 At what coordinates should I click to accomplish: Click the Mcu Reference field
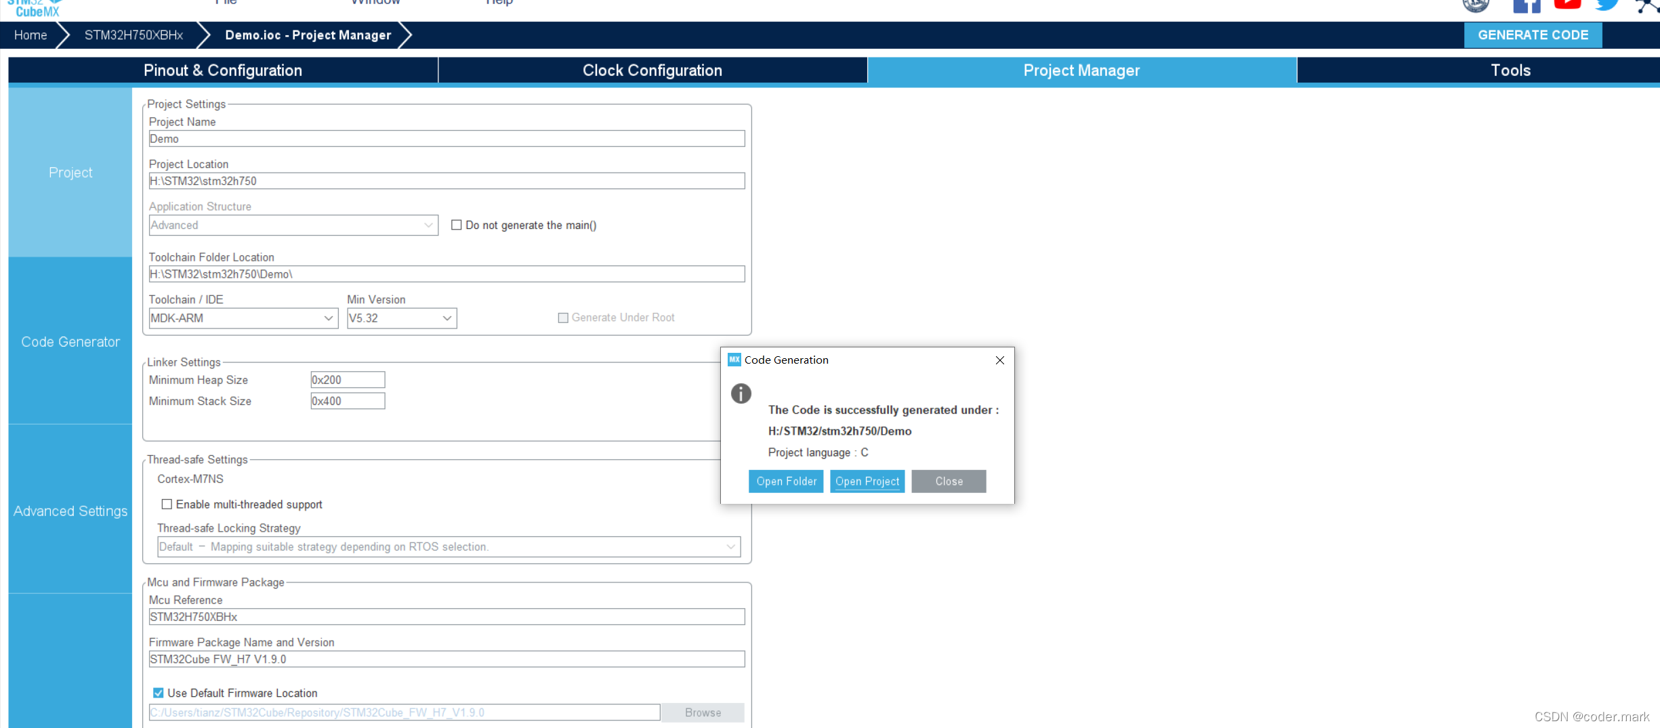coord(447,617)
